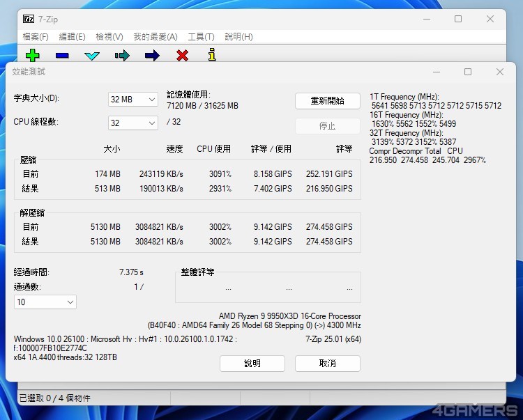Click the 說明 help button
This screenshot has width=523, height=420.
tap(252, 364)
